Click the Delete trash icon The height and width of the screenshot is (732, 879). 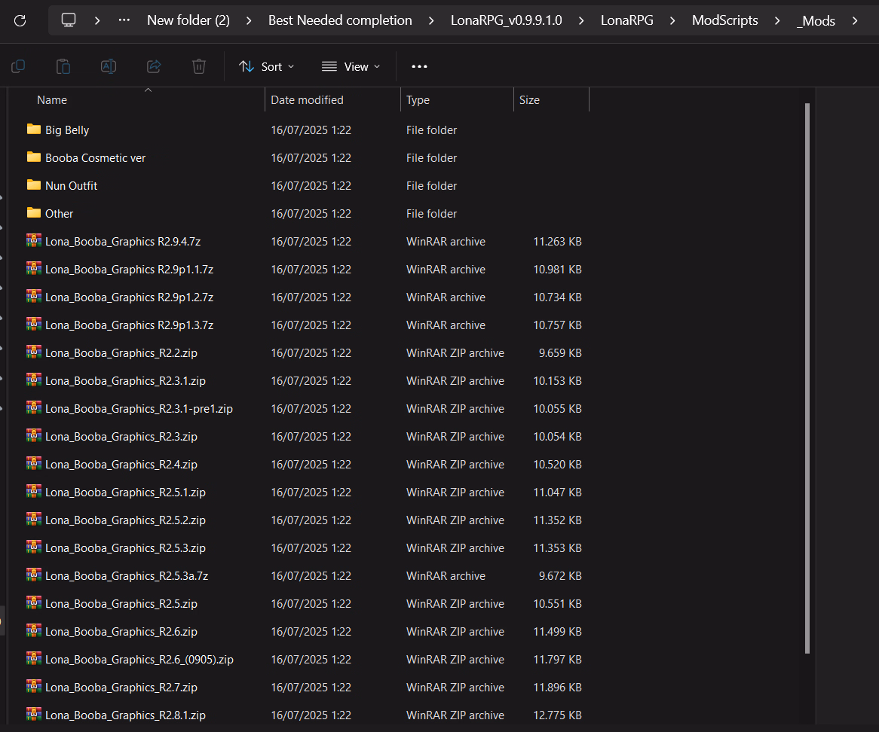click(199, 66)
